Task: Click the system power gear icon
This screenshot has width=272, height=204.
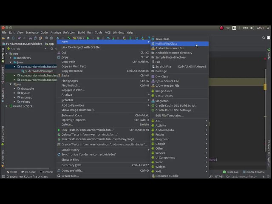Action: pyautogui.click(x=268, y=28)
